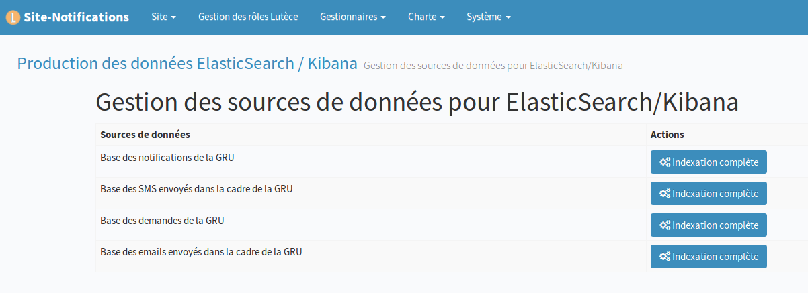Screen dimensions: 808x293
Task: Expand the Gestionnaires dropdown menu
Action: [353, 17]
